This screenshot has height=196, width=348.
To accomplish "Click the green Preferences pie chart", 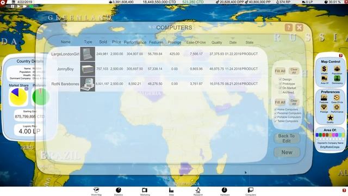I will 41,97.
